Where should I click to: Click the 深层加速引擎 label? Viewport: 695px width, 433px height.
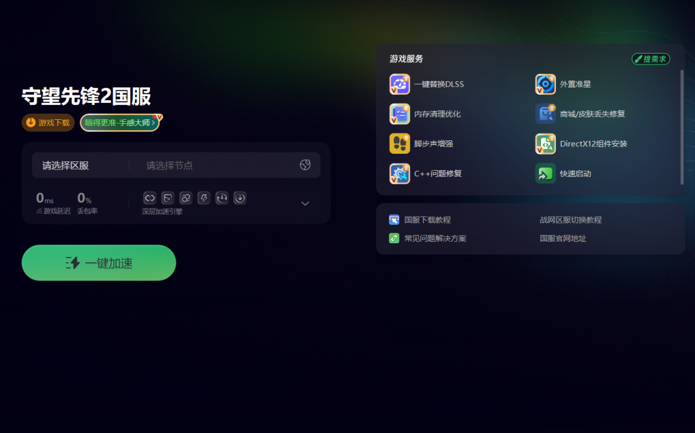coord(162,211)
